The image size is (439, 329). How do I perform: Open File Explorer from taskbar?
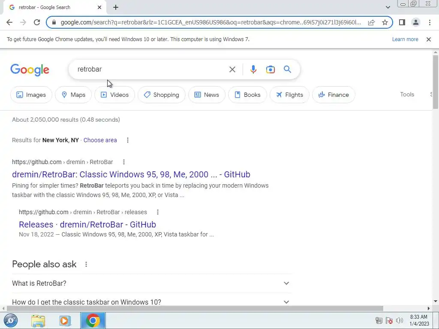[38, 320]
